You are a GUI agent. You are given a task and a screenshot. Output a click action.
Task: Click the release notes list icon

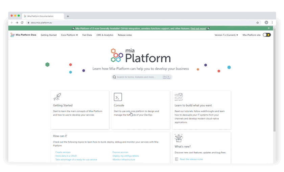click(x=176, y=159)
